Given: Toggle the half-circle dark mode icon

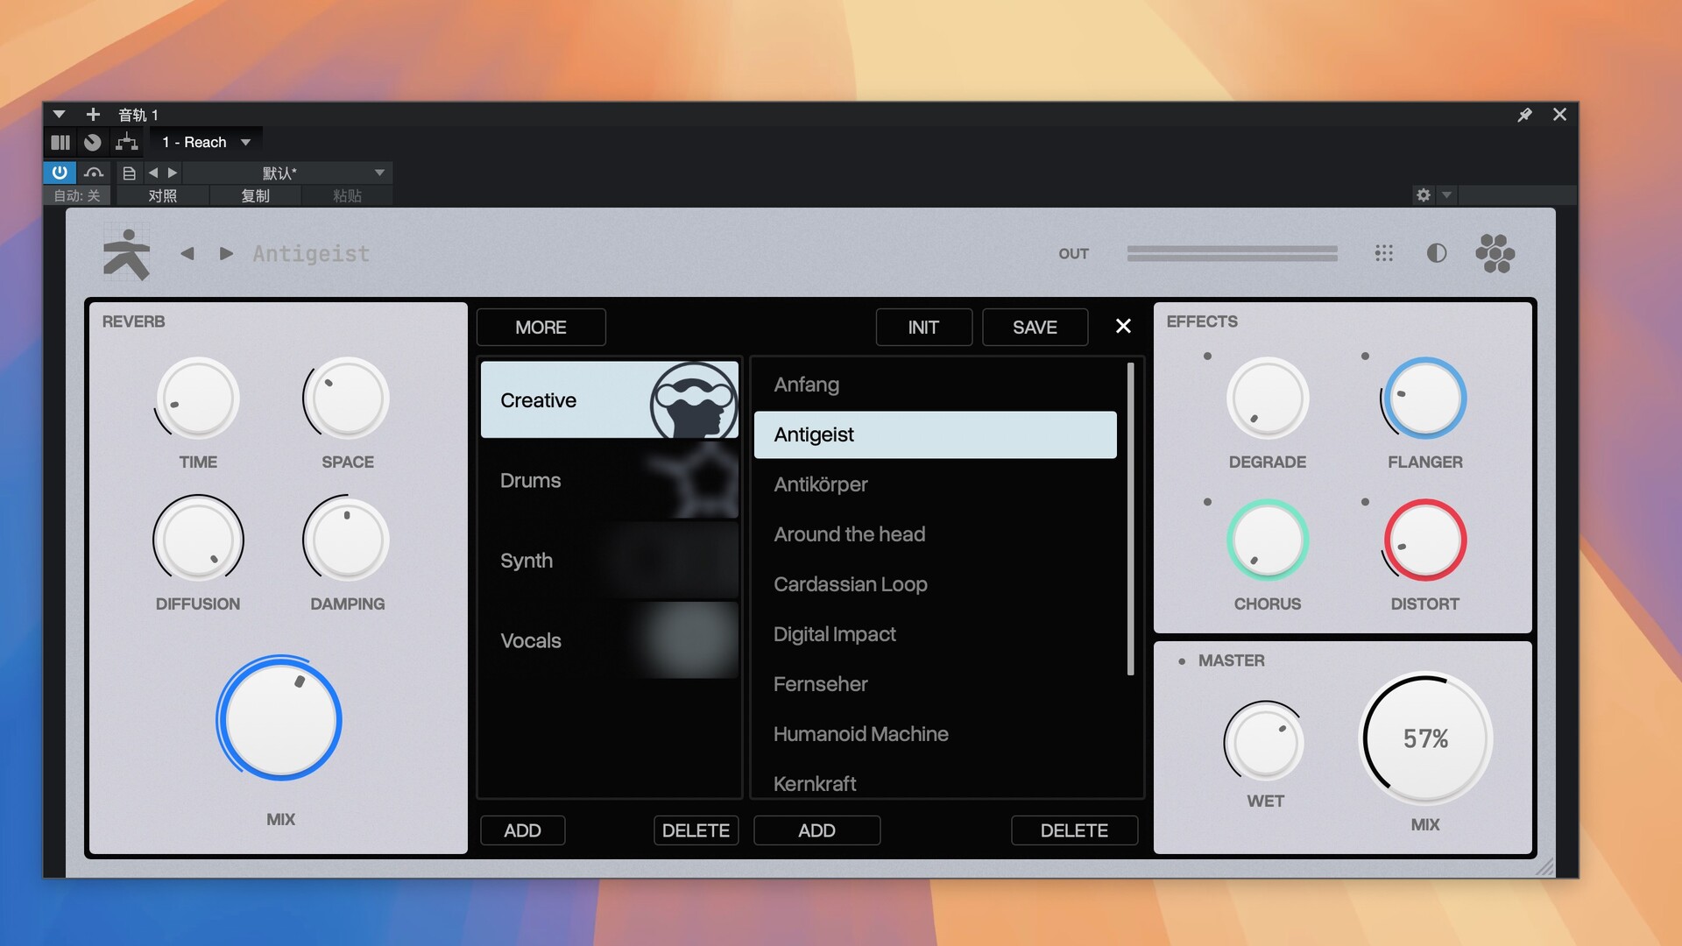Looking at the screenshot, I should click(1437, 253).
